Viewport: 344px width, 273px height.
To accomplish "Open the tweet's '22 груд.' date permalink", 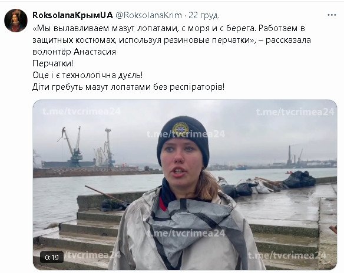I will [x=204, y=15].
